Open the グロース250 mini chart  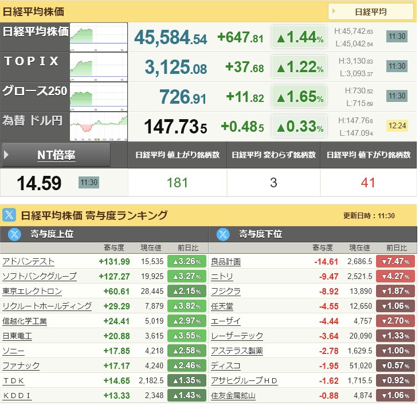coord(98,96)
